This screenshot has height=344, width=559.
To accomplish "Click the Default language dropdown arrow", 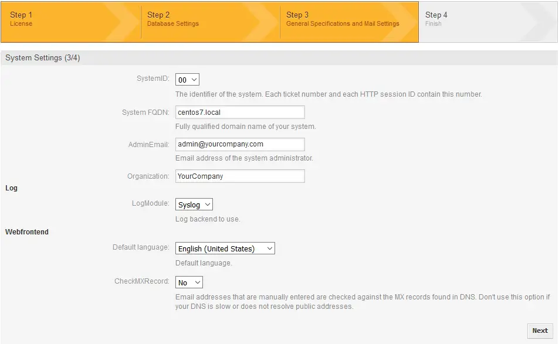I will (x=270, y=248).
